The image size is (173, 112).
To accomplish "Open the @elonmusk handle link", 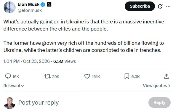I will click(x=30, y=10).
